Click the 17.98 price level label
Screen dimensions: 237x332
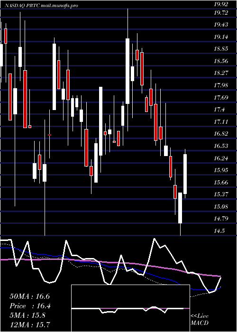[x=221, y=85]
